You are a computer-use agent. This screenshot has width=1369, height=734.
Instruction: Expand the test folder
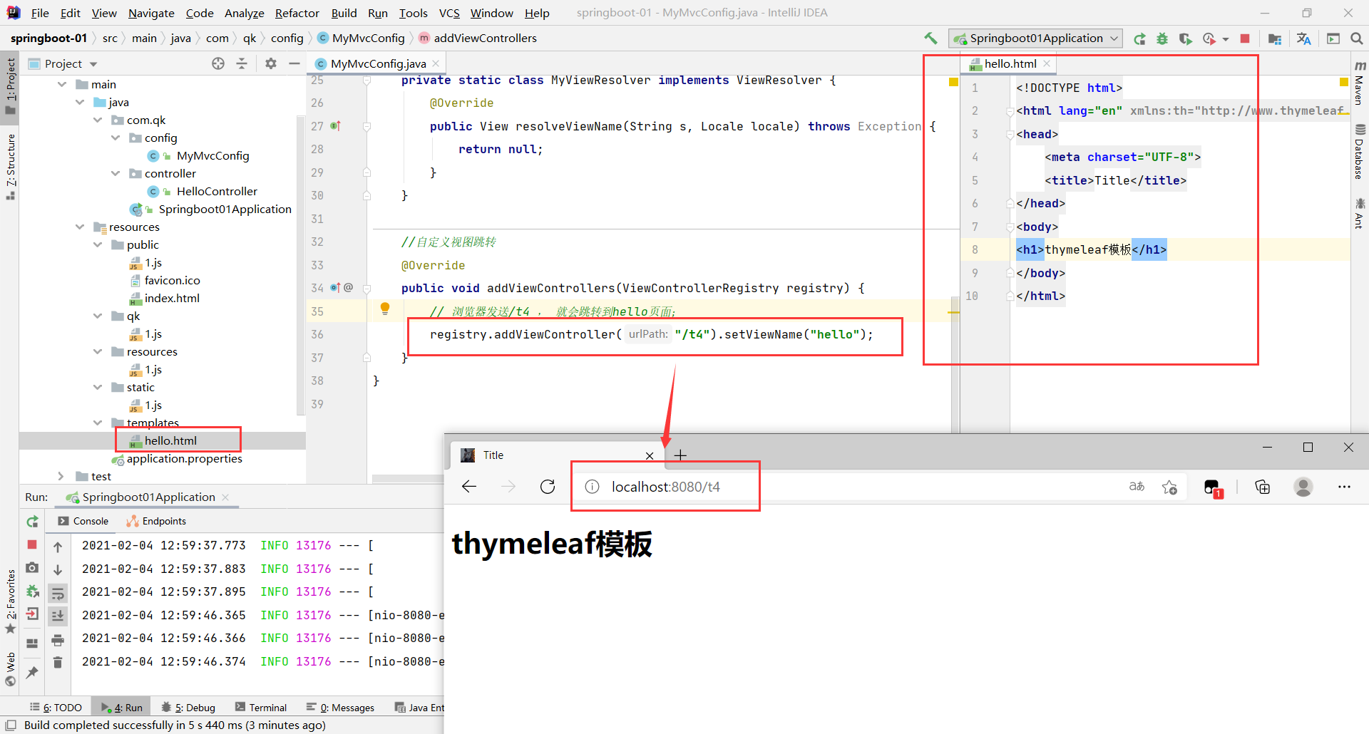[x=61, y=476]
